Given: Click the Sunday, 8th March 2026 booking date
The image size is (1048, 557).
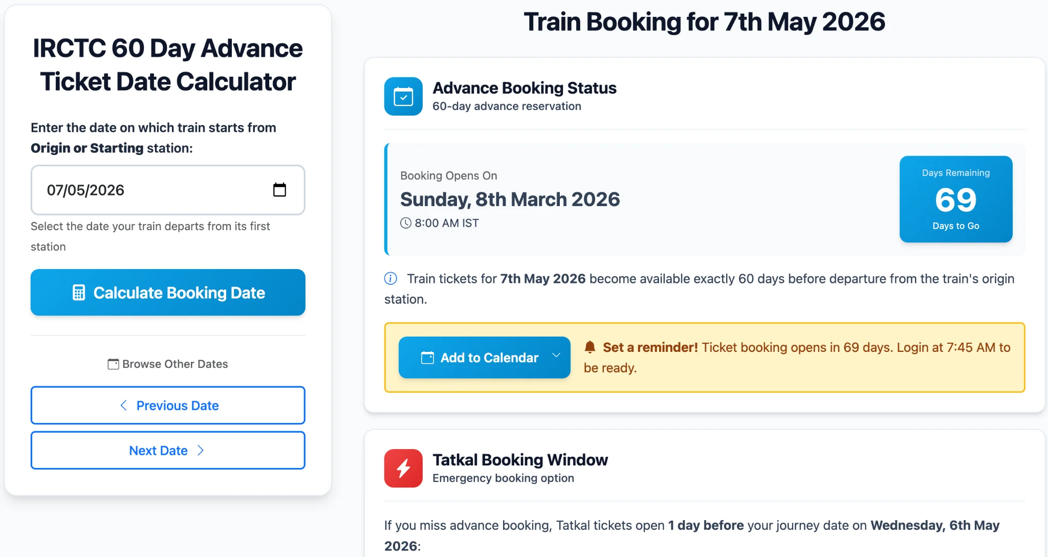Looking at the screenshot, I should pyautogui.click(x=510, y=199).
